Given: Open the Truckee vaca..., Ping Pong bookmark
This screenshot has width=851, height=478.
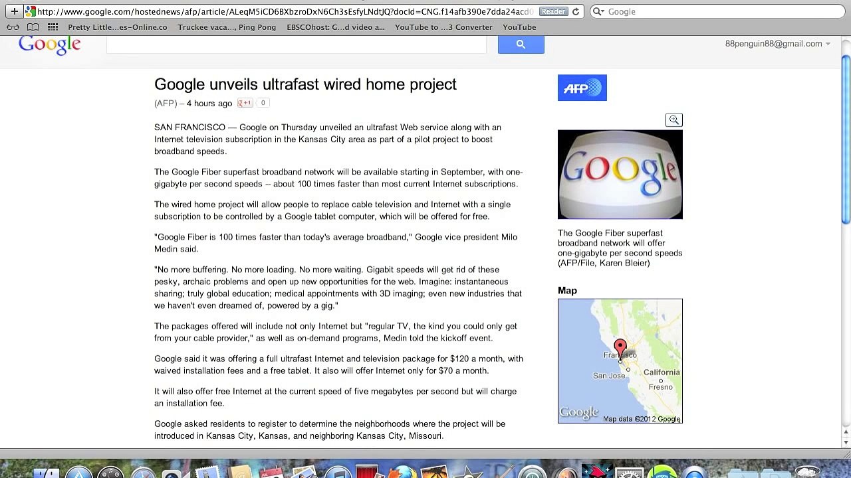Looking at the screenshot, I should (227, 27).
